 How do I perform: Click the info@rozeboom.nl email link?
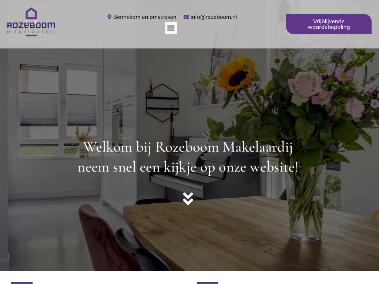pyautogui.click(x=214, y=17)
